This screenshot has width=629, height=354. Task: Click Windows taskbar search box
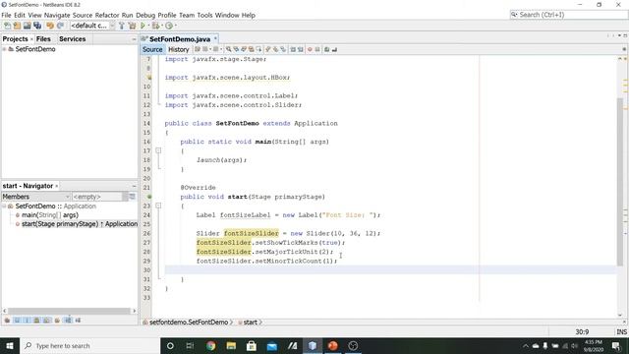[89, 345]
